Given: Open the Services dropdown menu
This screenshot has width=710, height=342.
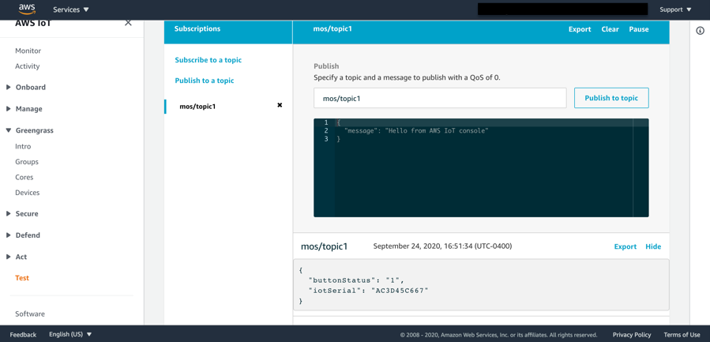Looking at the screenshot, I should pos(71,9).
